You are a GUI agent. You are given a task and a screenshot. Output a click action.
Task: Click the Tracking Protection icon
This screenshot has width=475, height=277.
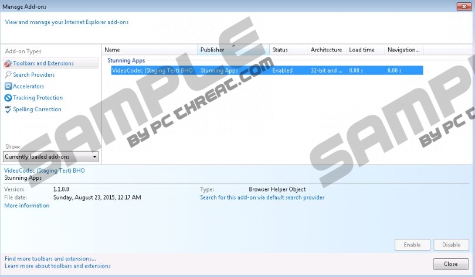tap(8, 98)
